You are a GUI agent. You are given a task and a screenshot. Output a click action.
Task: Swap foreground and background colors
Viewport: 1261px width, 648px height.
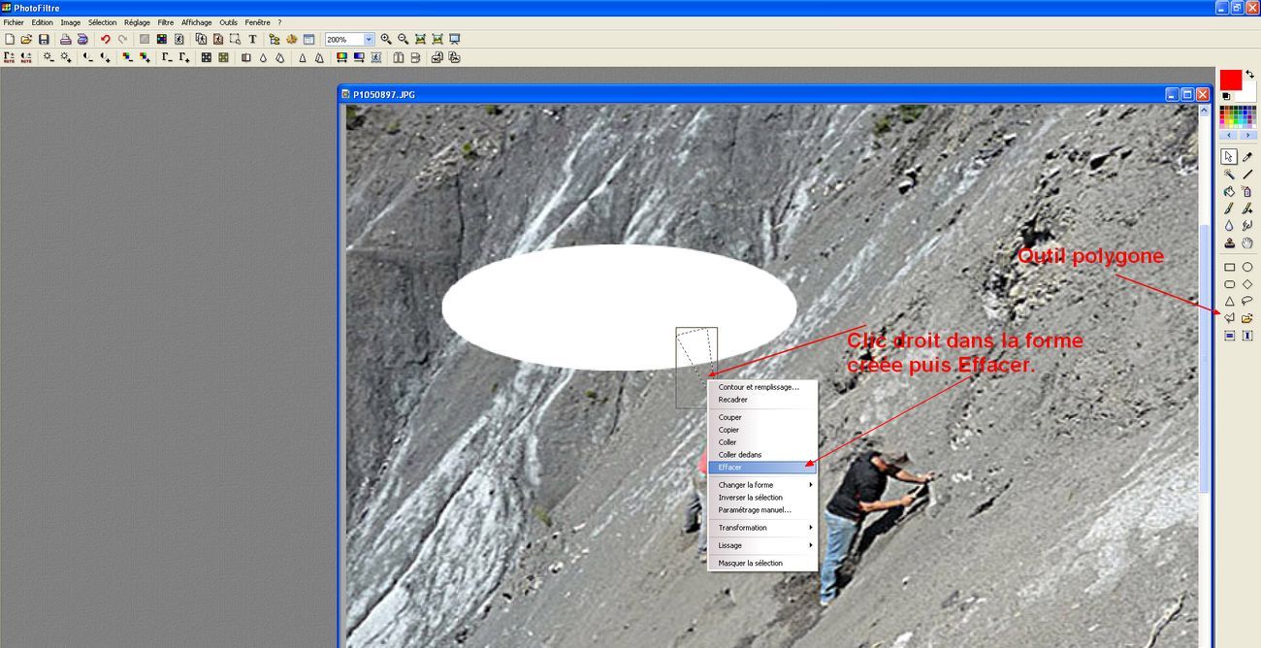[1249, 74]
